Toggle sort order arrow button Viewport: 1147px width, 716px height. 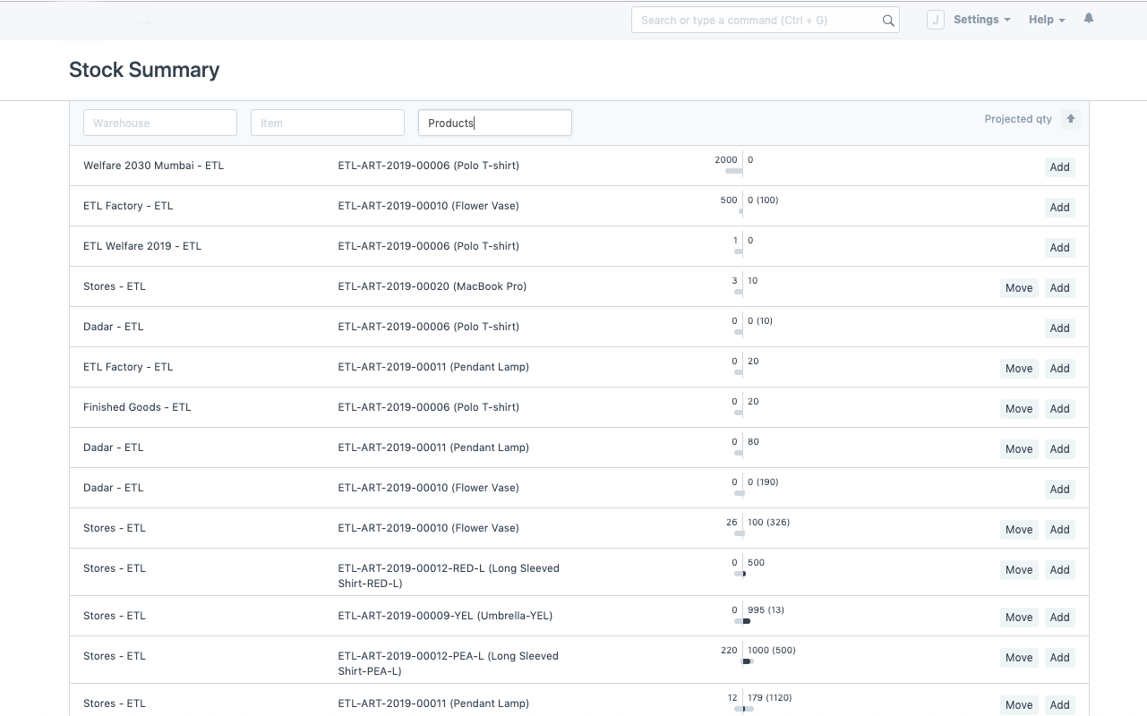click(1071, 119)
